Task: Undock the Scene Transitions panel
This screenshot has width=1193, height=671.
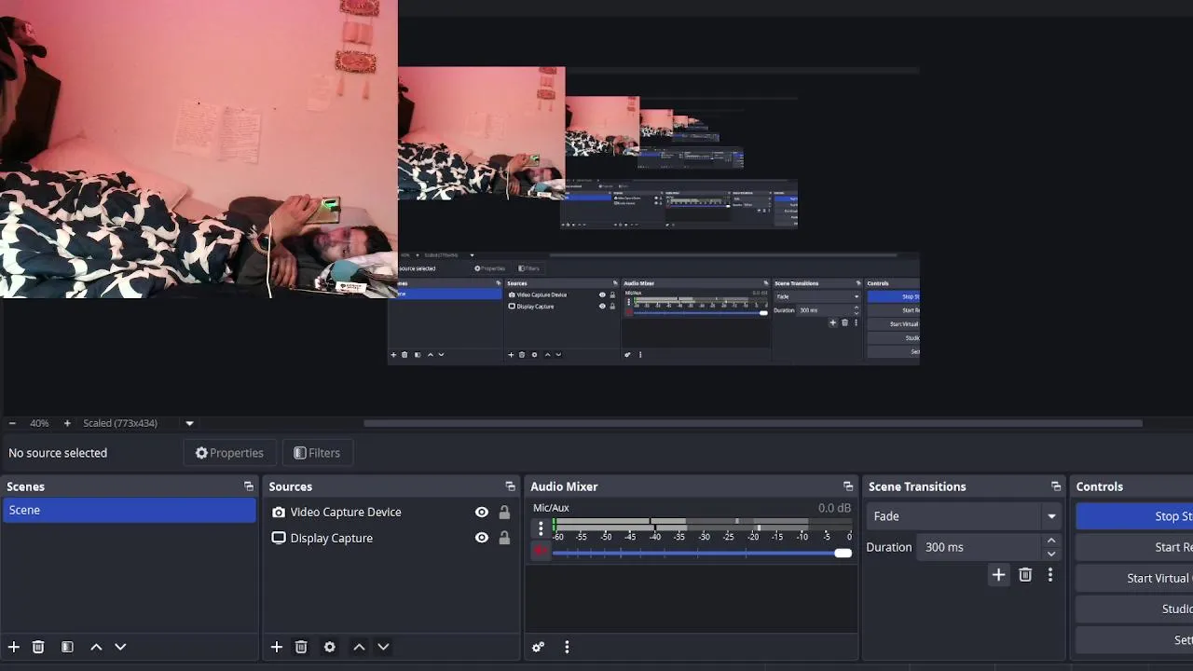Action: point(1056,486)
